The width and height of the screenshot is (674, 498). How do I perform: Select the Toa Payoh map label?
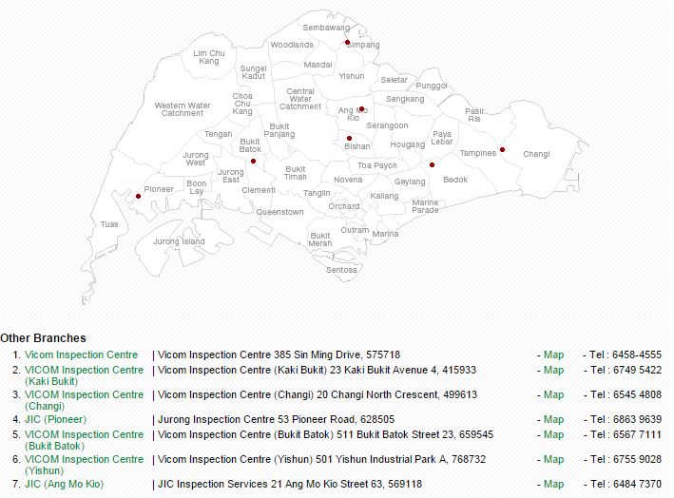(x=377, y=165)
